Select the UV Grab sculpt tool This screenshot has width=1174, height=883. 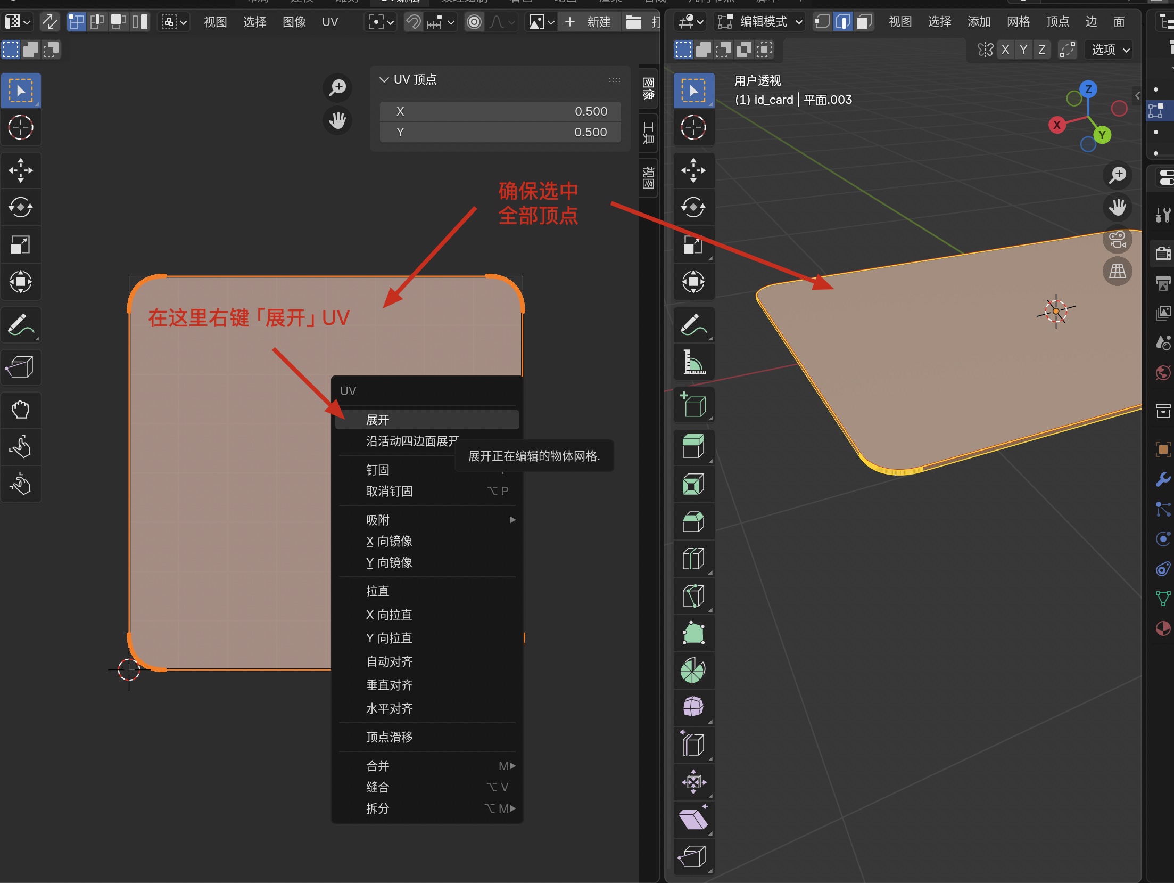20,410
